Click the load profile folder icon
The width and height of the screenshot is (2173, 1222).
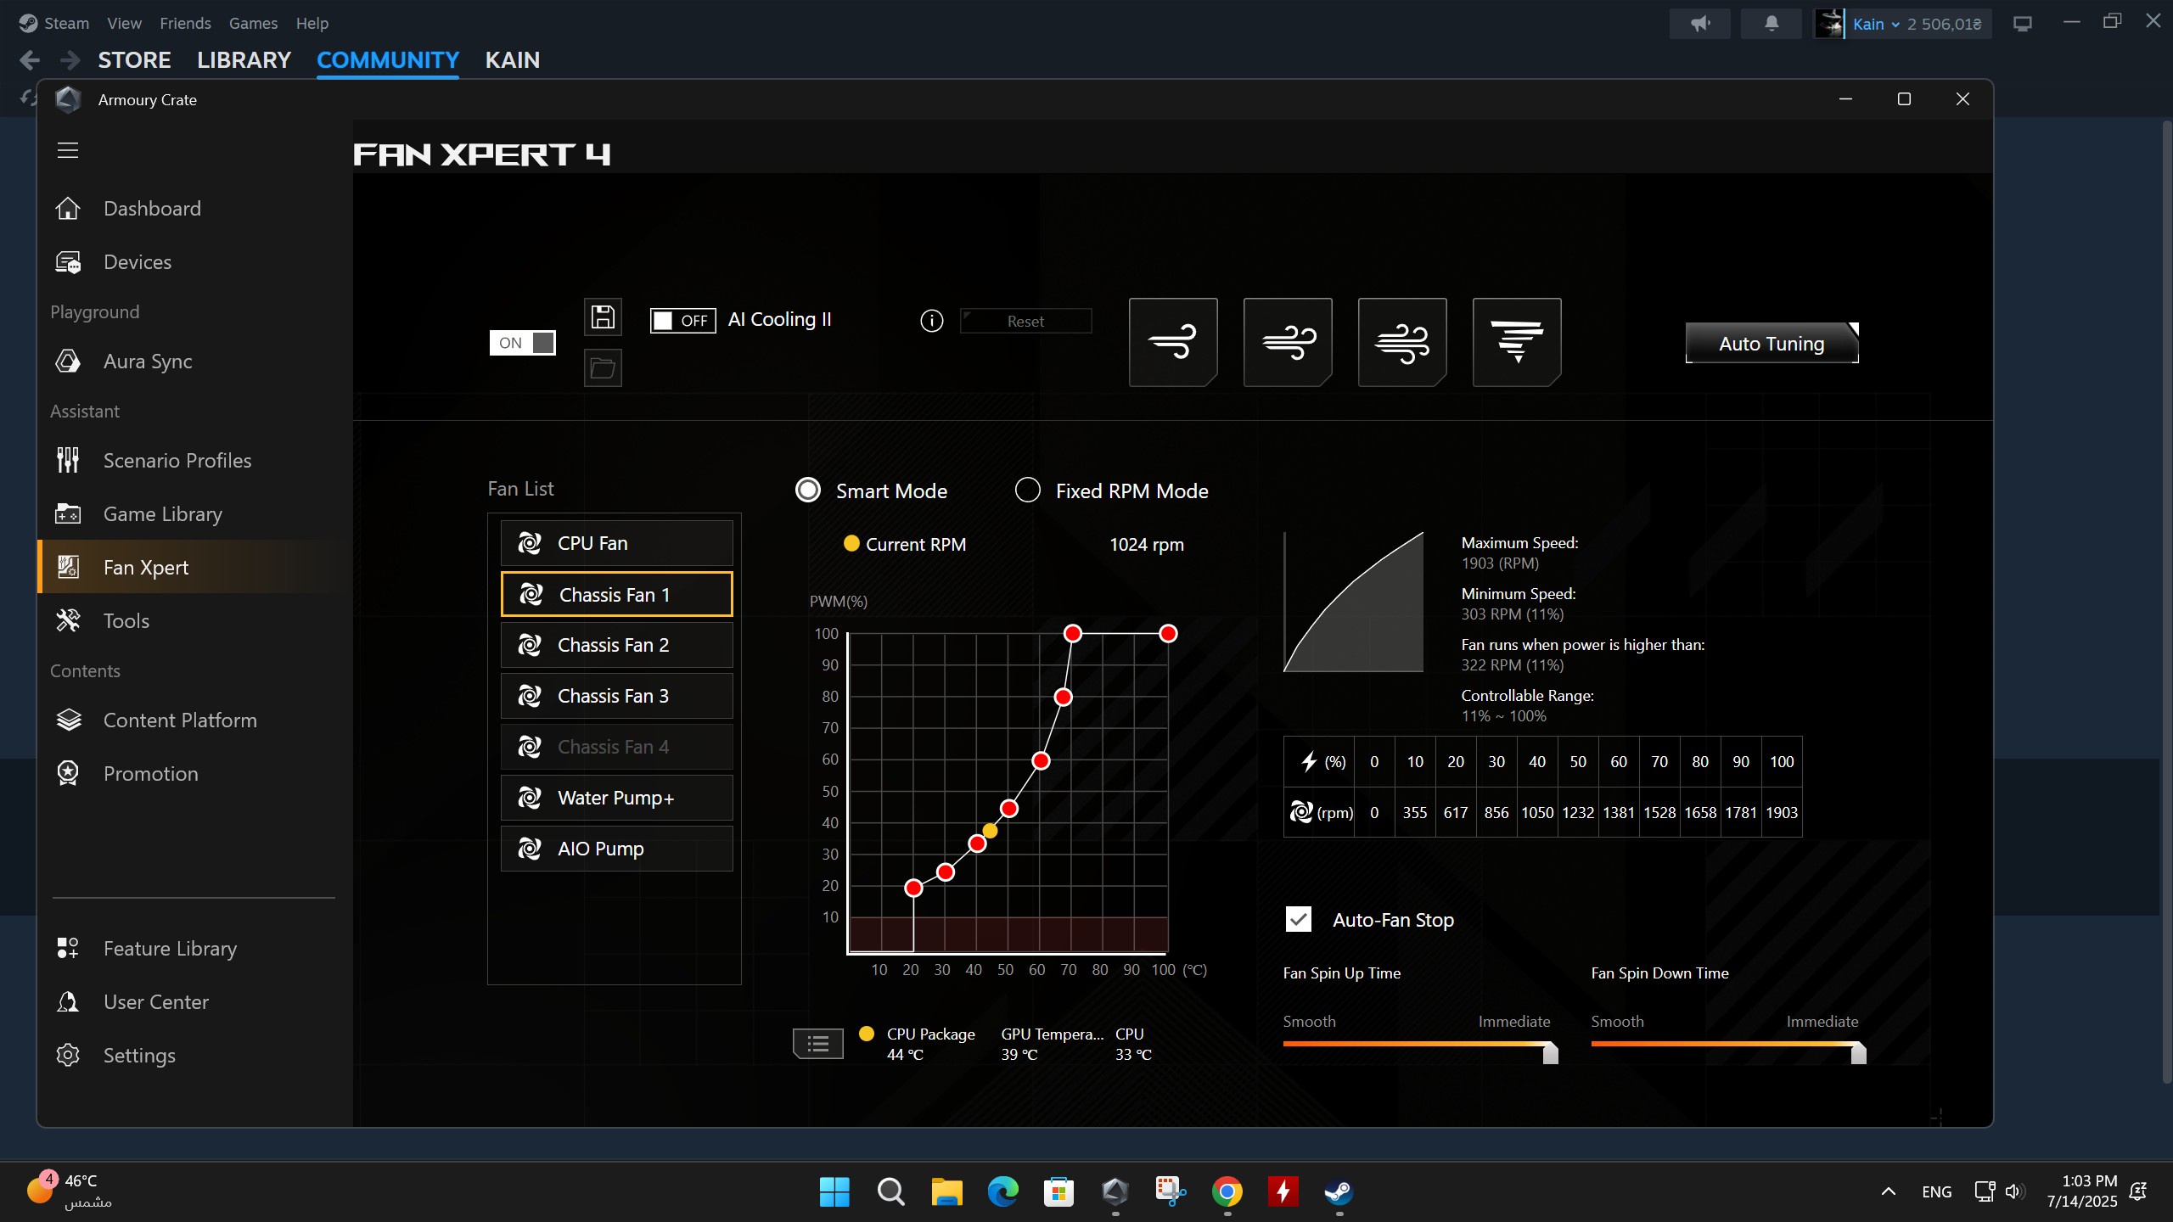coord(603,368)
